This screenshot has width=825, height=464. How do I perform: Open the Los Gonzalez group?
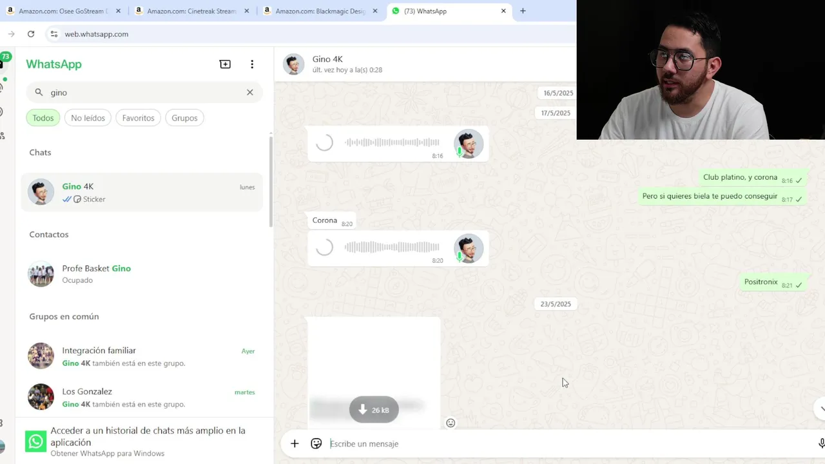142,397
